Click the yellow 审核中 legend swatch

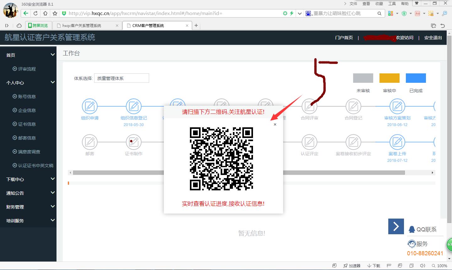click(389, 78)
